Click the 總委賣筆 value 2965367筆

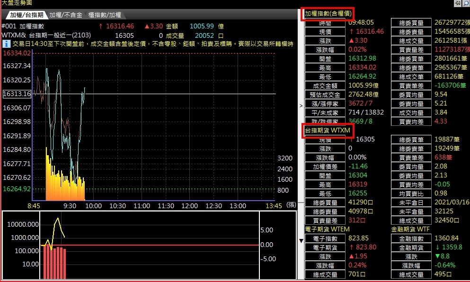point(451,68)
